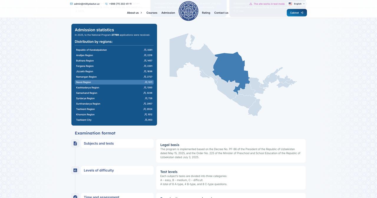Click the Levels of difficulty chart icon
This screenshot has width=377, height=198.
click(75, 170)
